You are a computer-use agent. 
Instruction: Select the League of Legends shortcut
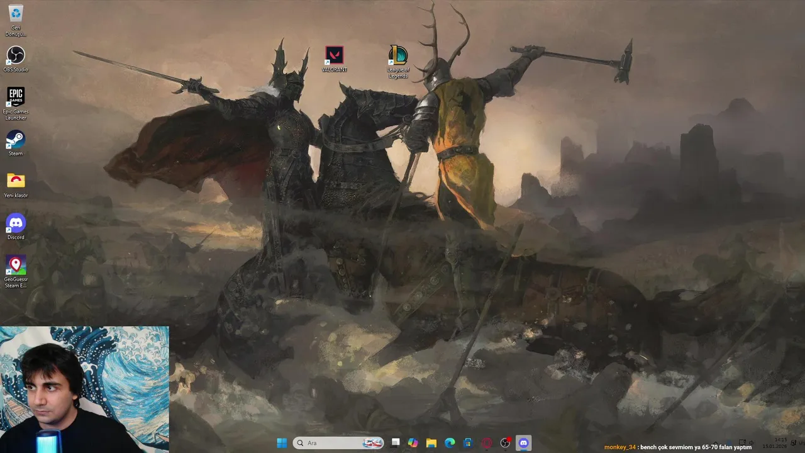tap(398, 62)
